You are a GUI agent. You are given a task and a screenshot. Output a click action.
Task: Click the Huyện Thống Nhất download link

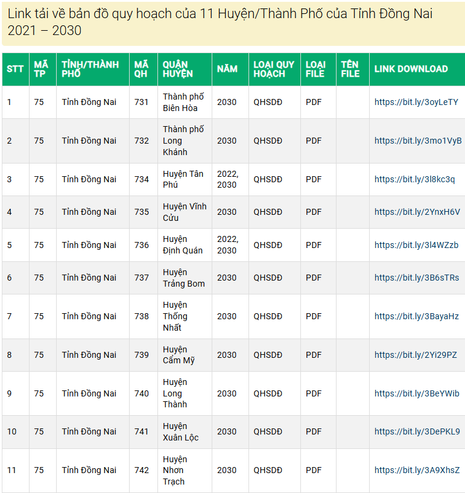pyautogui.click(x=416, y=316)
